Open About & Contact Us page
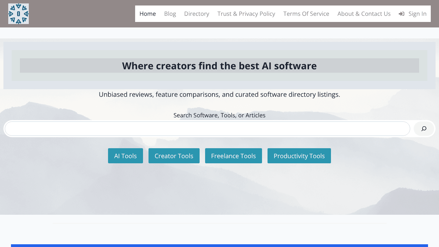The height and width of the screenshot is (247, 439). click(x=364, y=14)
